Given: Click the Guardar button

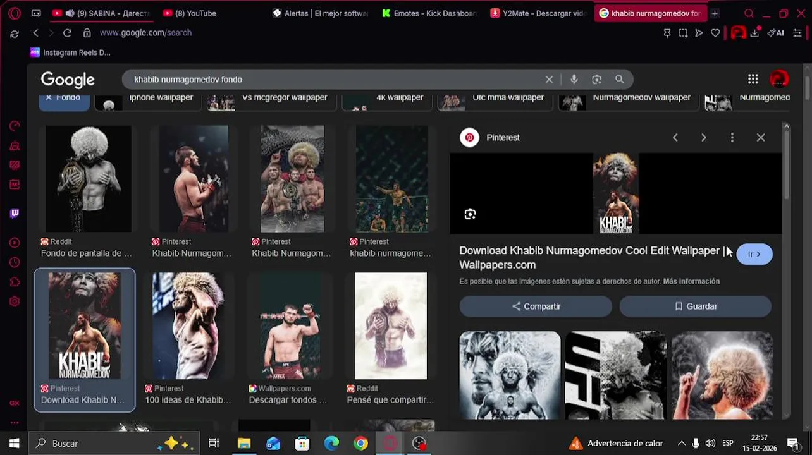Looking at the screenshot, I should pyautogui.click(x=695, y=306).
